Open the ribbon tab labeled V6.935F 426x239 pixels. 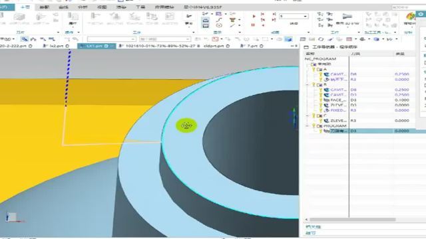202,7
